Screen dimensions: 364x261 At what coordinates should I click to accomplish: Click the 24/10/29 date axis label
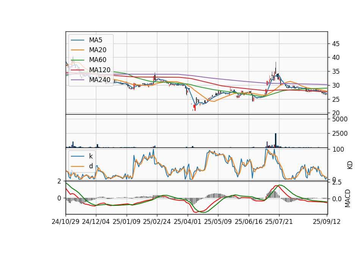tap(66, 222)
